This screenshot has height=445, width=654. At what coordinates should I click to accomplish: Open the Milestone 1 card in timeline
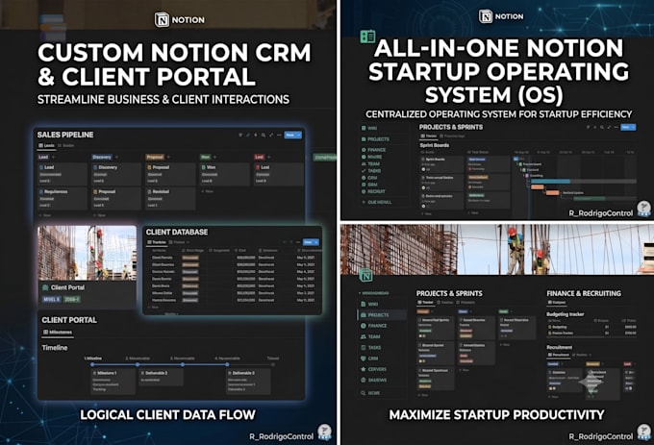[113, 382]
